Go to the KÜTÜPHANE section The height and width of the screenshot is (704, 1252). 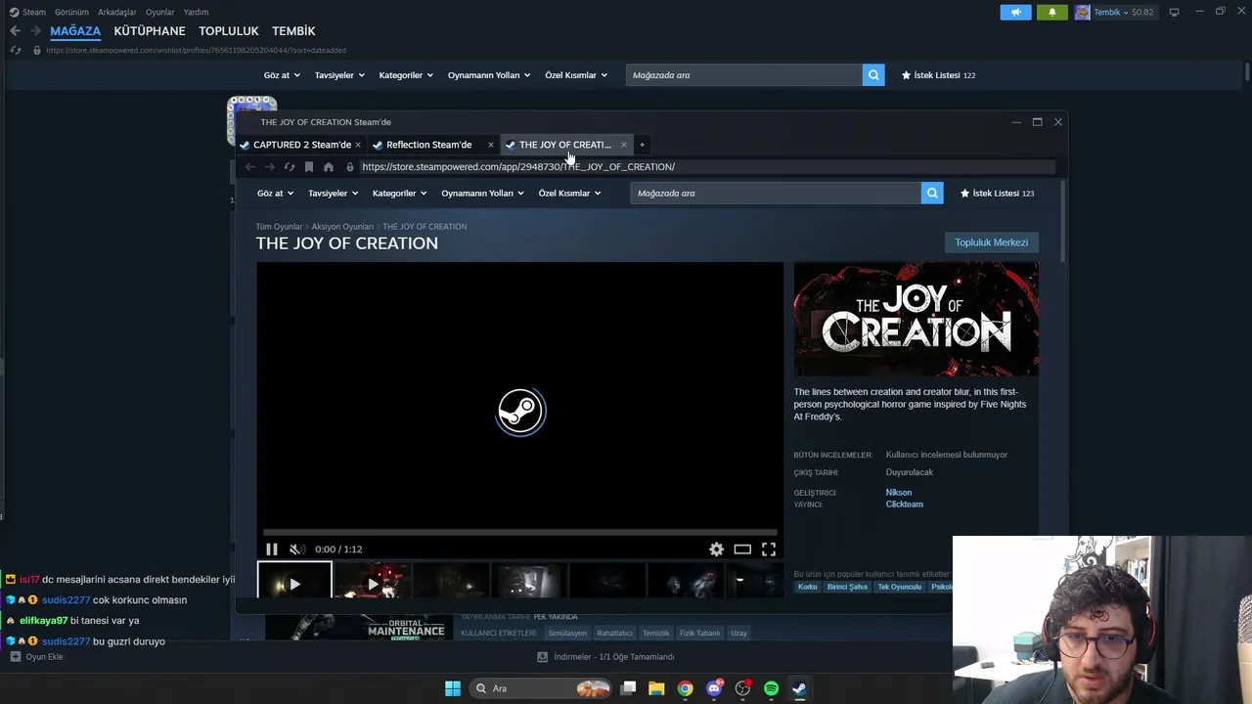(150, 31)
